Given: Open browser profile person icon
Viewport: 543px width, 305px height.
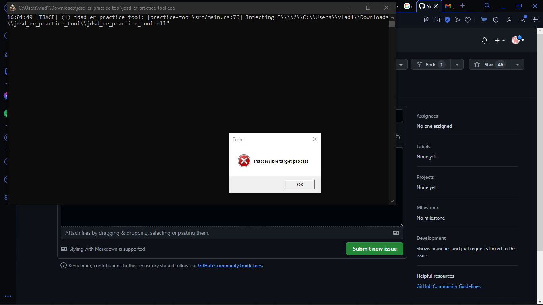Looking at the screenshot, I should click(x=509, y=20).
